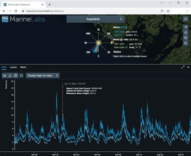Open the hamburger menu on the map

[185, 19]
